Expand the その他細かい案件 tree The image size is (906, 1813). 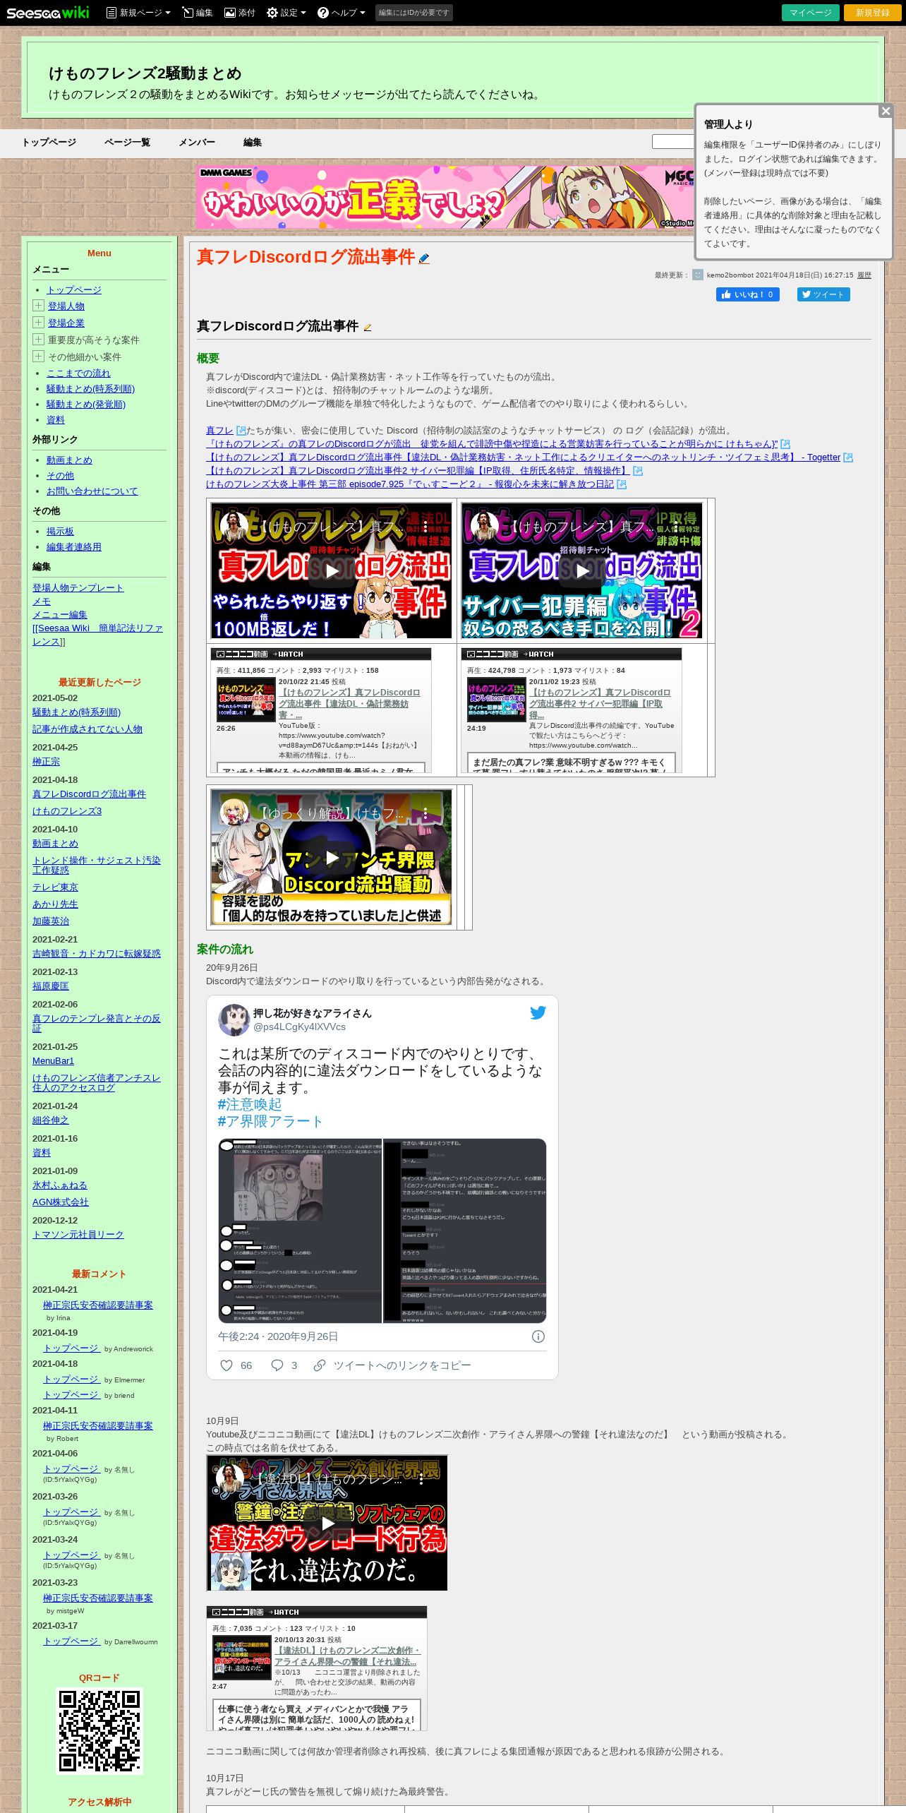(x=38, y=357)
